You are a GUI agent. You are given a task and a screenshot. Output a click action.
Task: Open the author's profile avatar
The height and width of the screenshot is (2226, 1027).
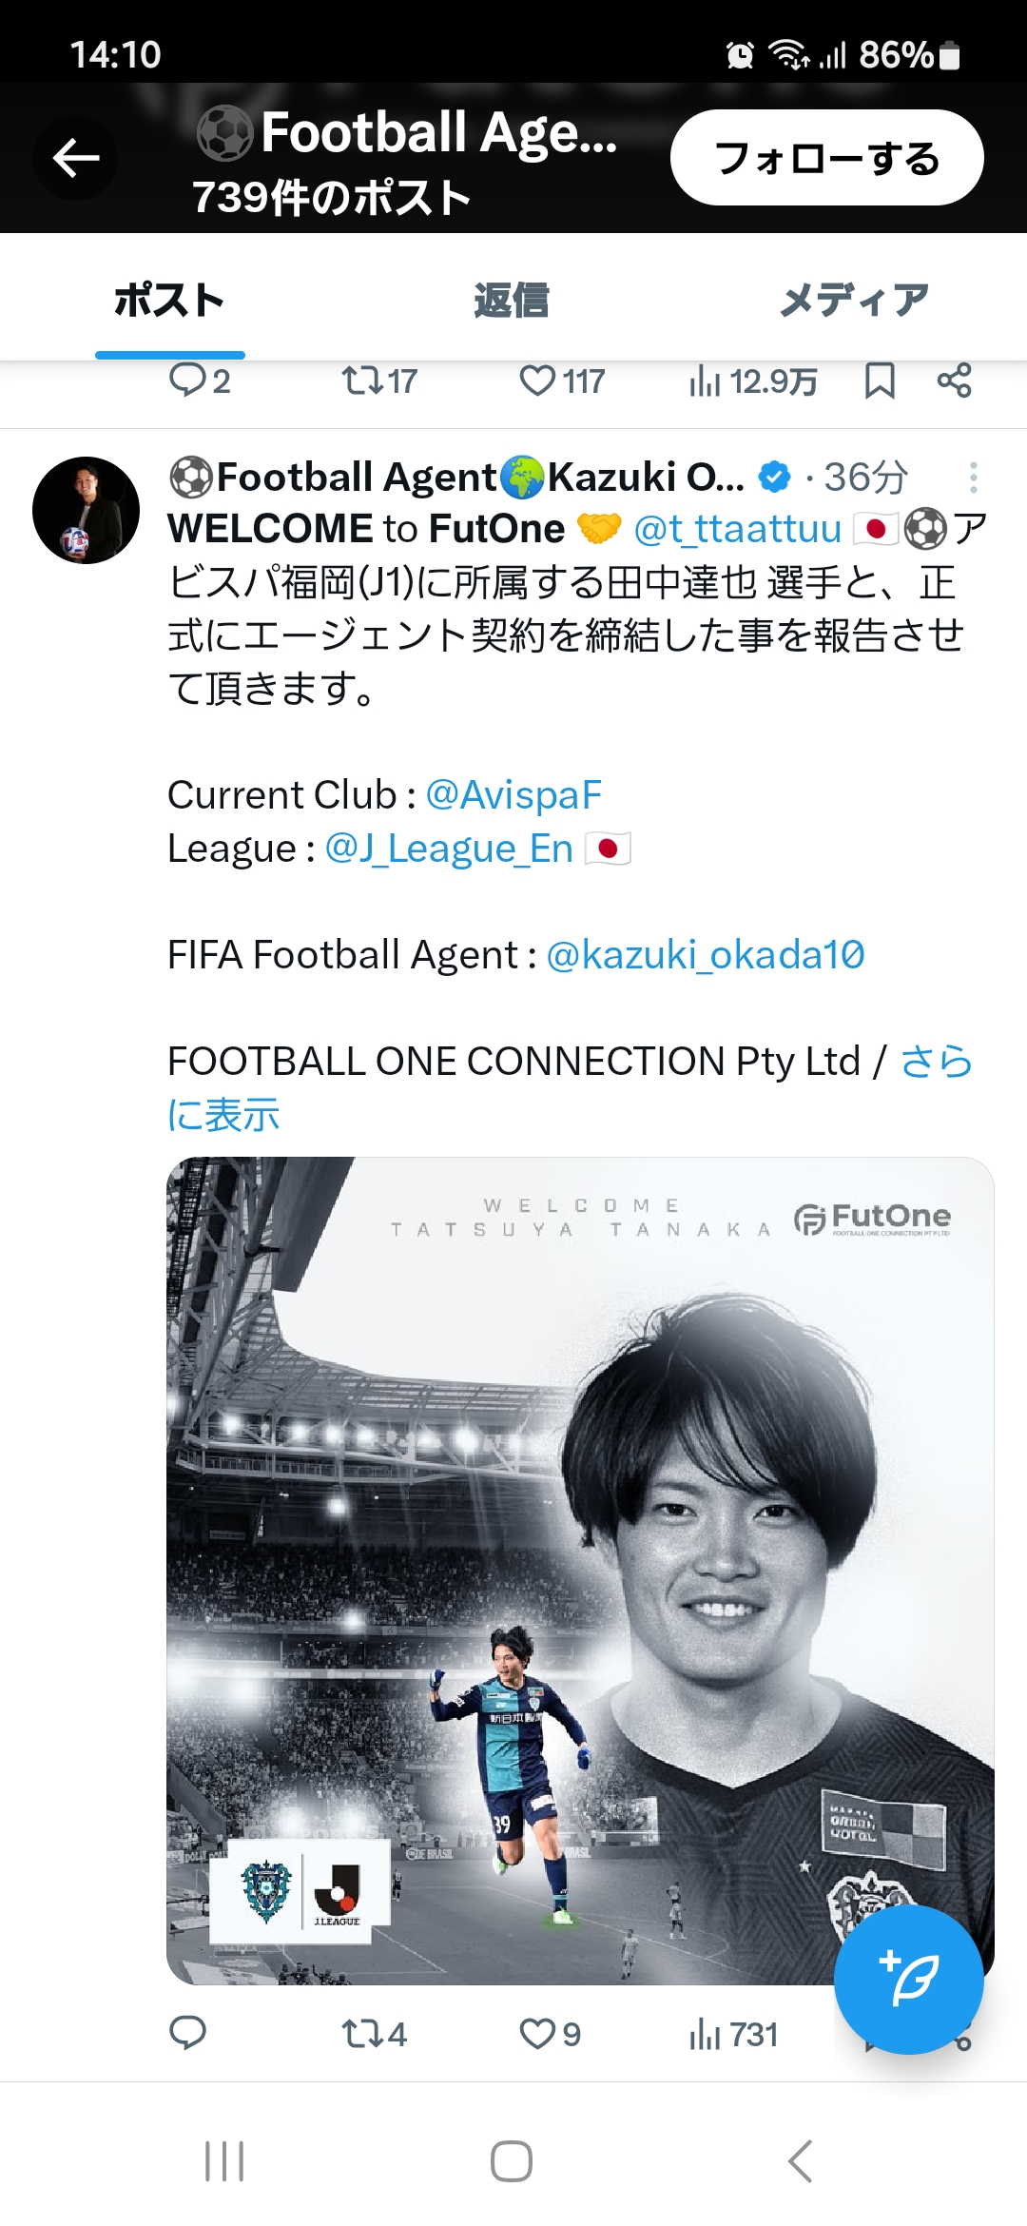click(86, 510)
